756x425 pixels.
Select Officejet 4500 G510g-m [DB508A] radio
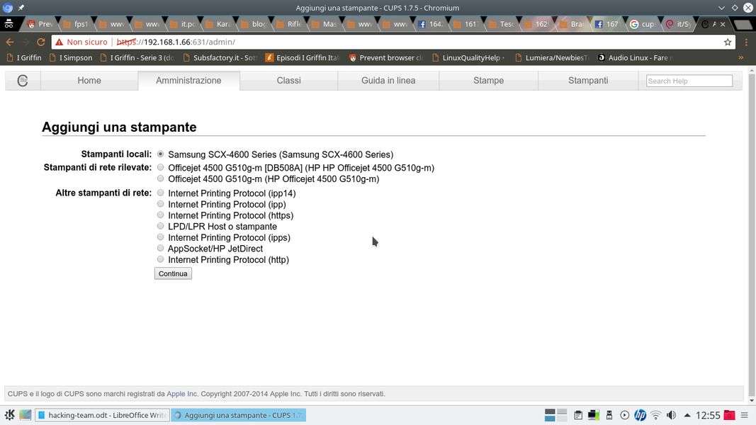coord(161,167)
